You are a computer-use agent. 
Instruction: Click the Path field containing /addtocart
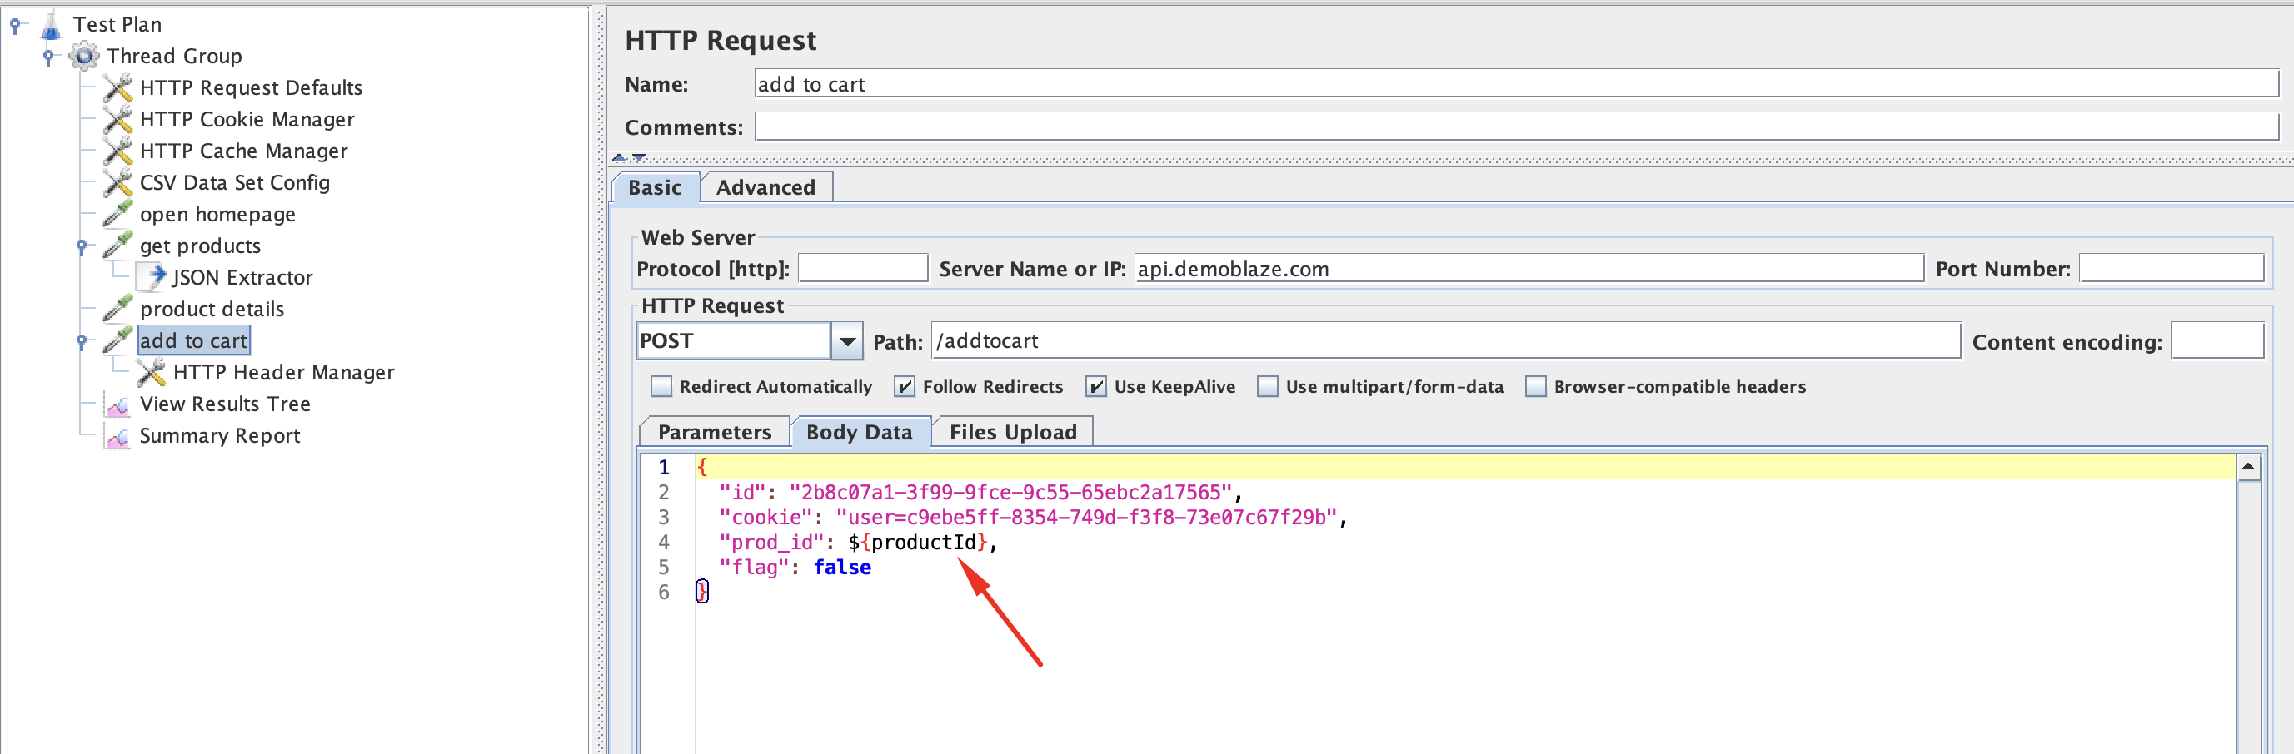(1445, 341)
